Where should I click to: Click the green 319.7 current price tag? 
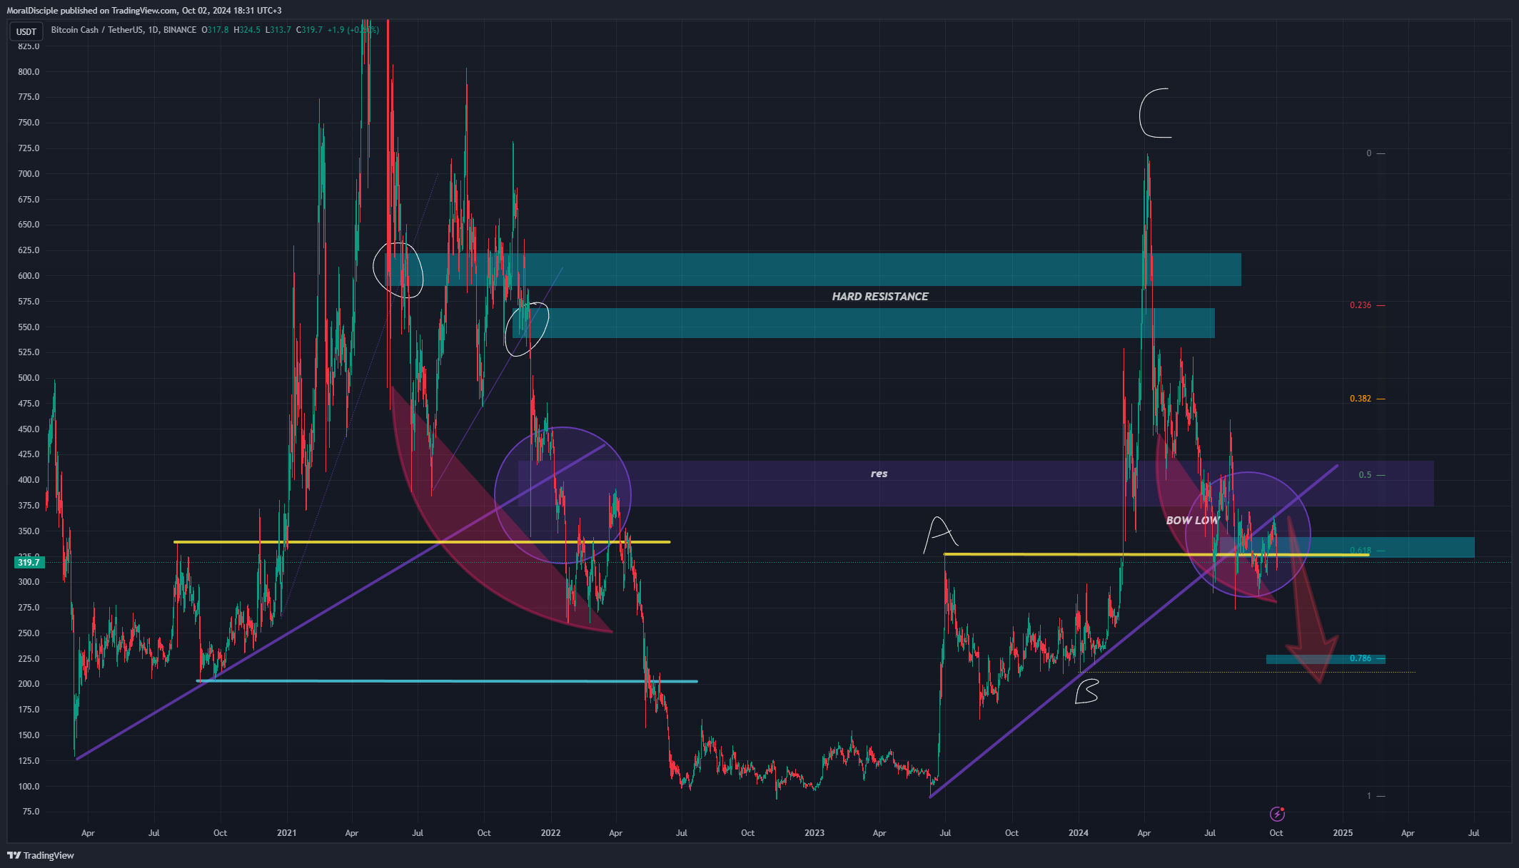click(29, 563)
